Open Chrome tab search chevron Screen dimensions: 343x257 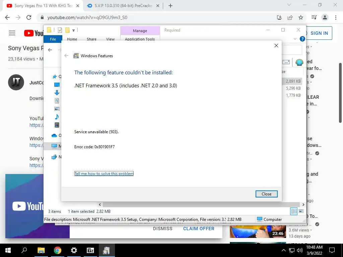tap(289, 5)
